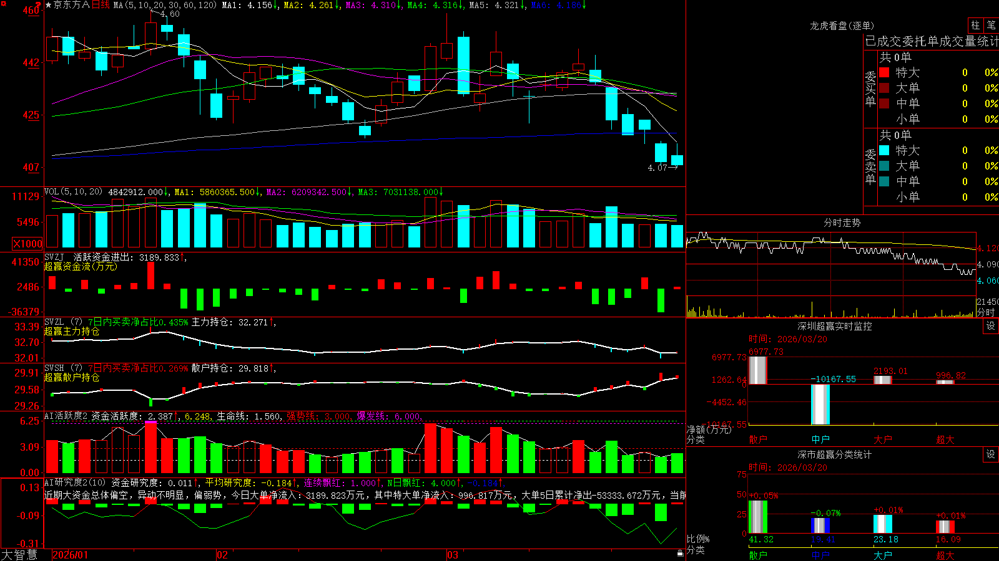Viewport: 999px width, 561px height.
Task: Click the VOL(5,10,20) indicator label
Action: (x=73, y=191)
